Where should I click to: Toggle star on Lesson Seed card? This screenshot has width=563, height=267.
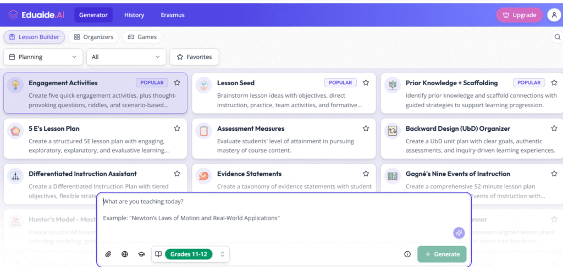(366, 83)
